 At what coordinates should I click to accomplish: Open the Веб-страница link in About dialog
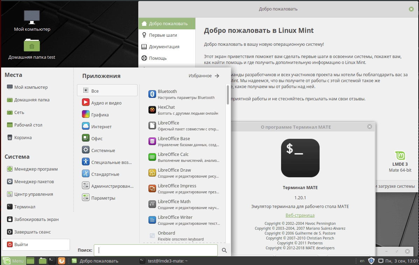click(300, 215)
